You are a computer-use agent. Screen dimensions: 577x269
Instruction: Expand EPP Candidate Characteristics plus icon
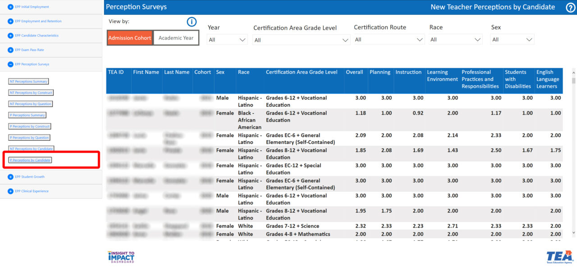(x=10, y=36)
